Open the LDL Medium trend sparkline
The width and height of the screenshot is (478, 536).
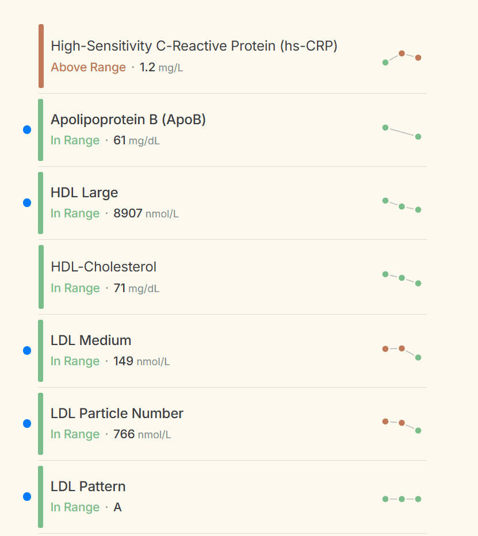pyautogui.click(x=401, y=352)
